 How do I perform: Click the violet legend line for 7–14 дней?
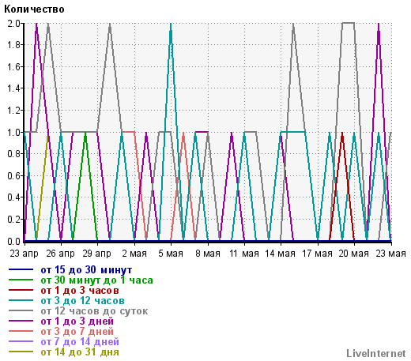[21, 341]
